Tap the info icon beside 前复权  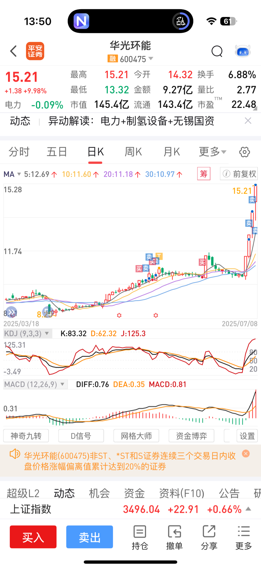[226, 174]
